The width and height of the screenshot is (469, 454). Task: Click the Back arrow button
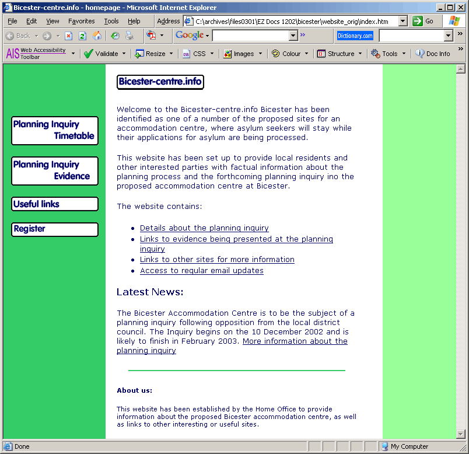[x=10, y=36]
